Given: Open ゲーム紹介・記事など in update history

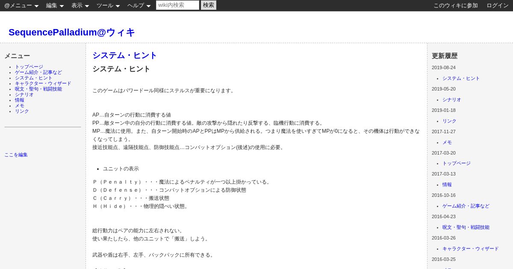Looking at the screenshot, I should pos(466,206).
